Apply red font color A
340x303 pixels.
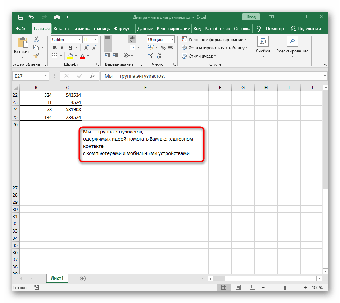tap(82, 56)
